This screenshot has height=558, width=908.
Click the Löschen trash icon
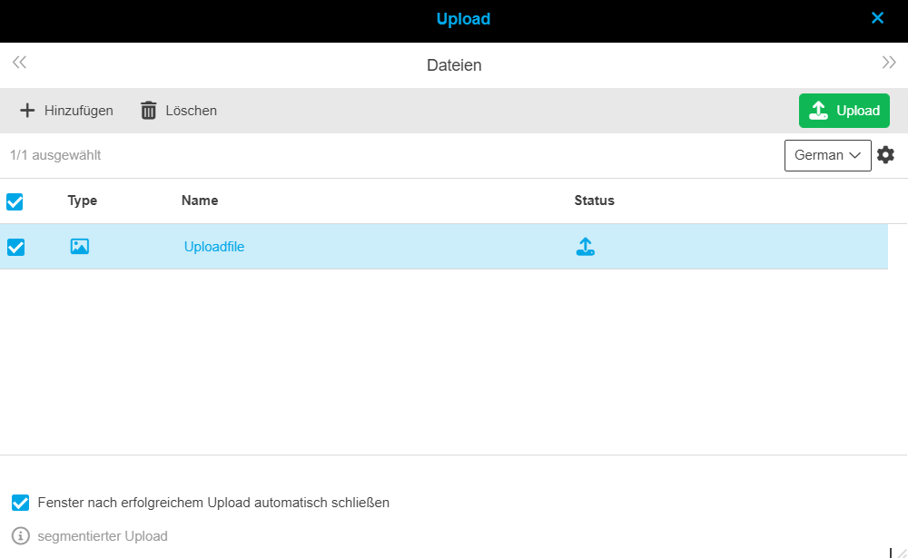[x=148, y=110]
